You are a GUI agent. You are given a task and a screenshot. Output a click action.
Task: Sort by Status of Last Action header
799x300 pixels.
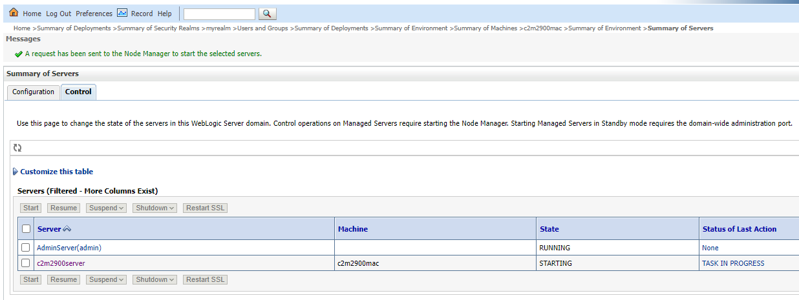pos(739,229)
